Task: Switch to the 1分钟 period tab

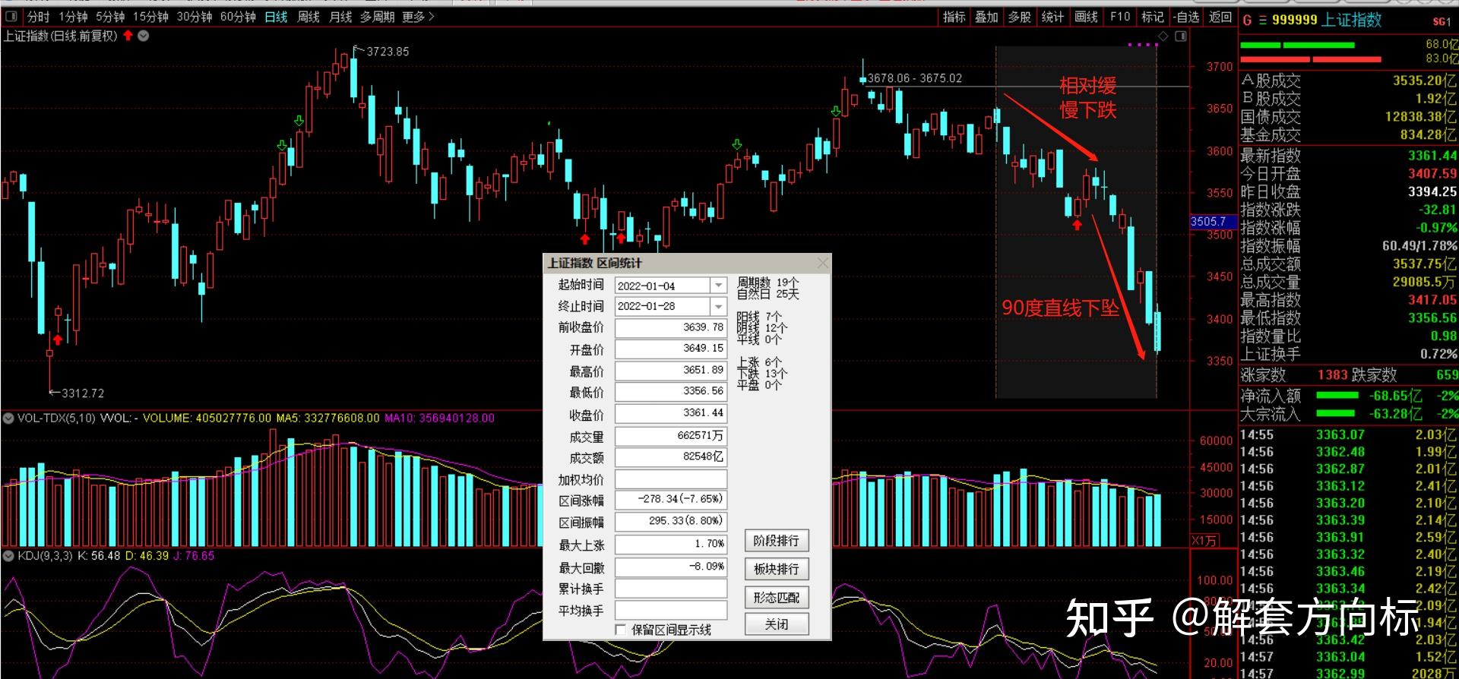Action: click(73, 17)
